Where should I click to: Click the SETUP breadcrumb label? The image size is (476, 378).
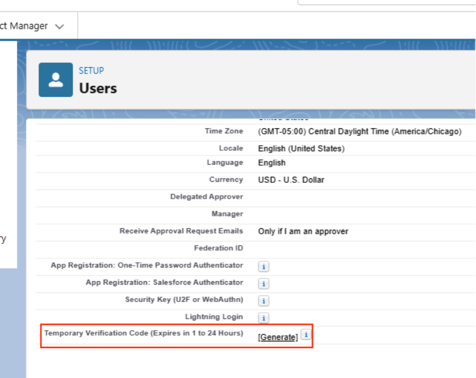point(92,70)
